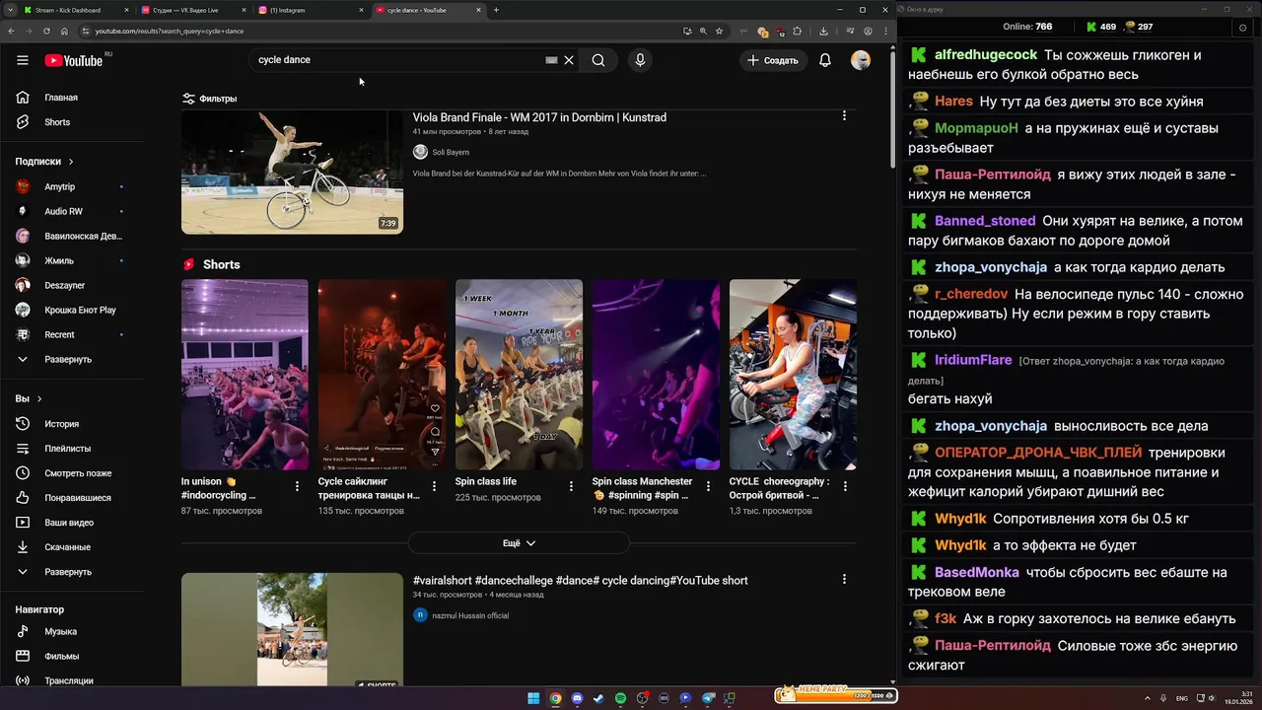Start voice search with the microphone icon

640,60
